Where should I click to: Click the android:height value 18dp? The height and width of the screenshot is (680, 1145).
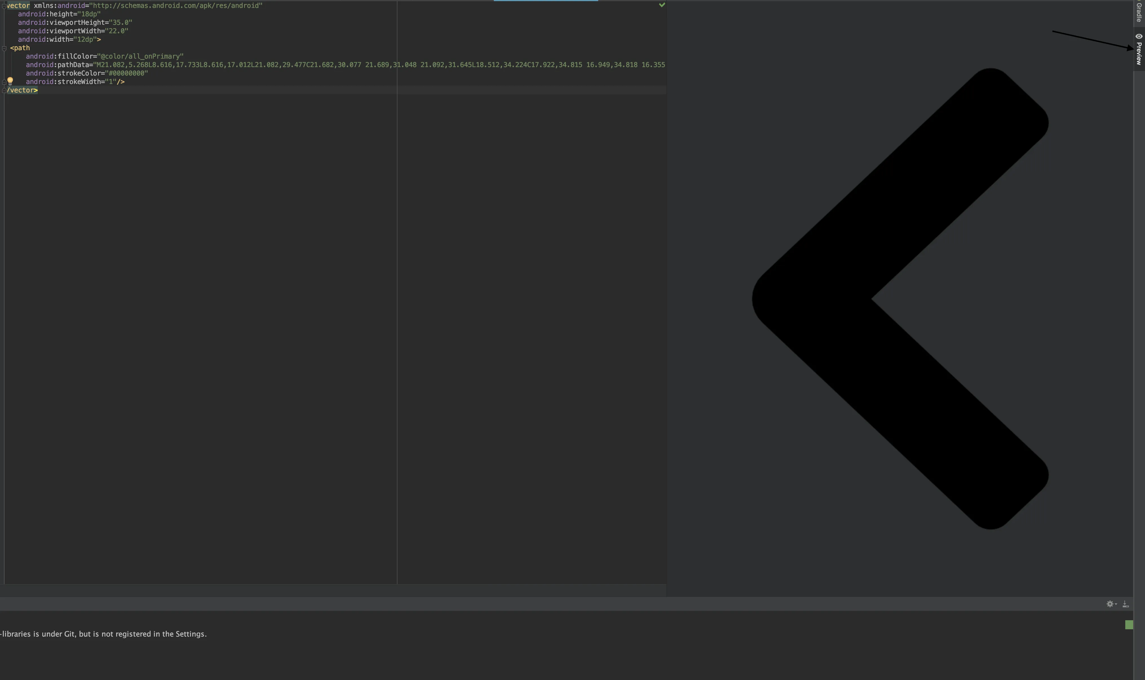click(x=89, y=14)
